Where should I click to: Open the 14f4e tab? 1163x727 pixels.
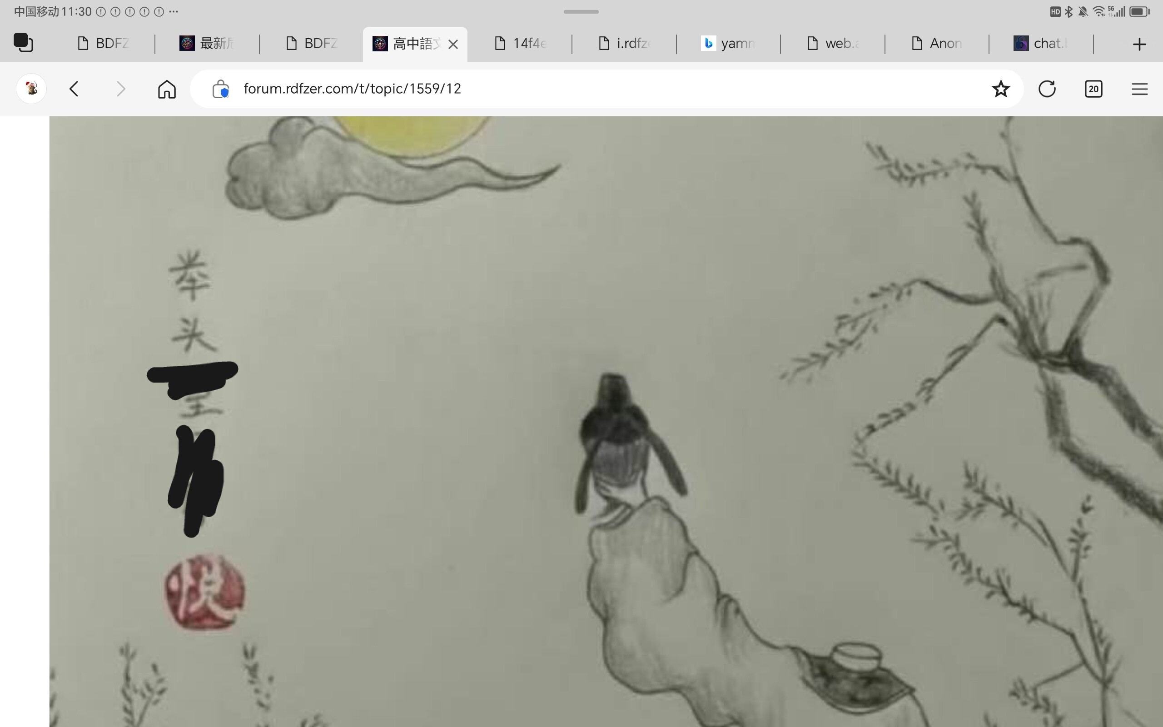[521, 43]
